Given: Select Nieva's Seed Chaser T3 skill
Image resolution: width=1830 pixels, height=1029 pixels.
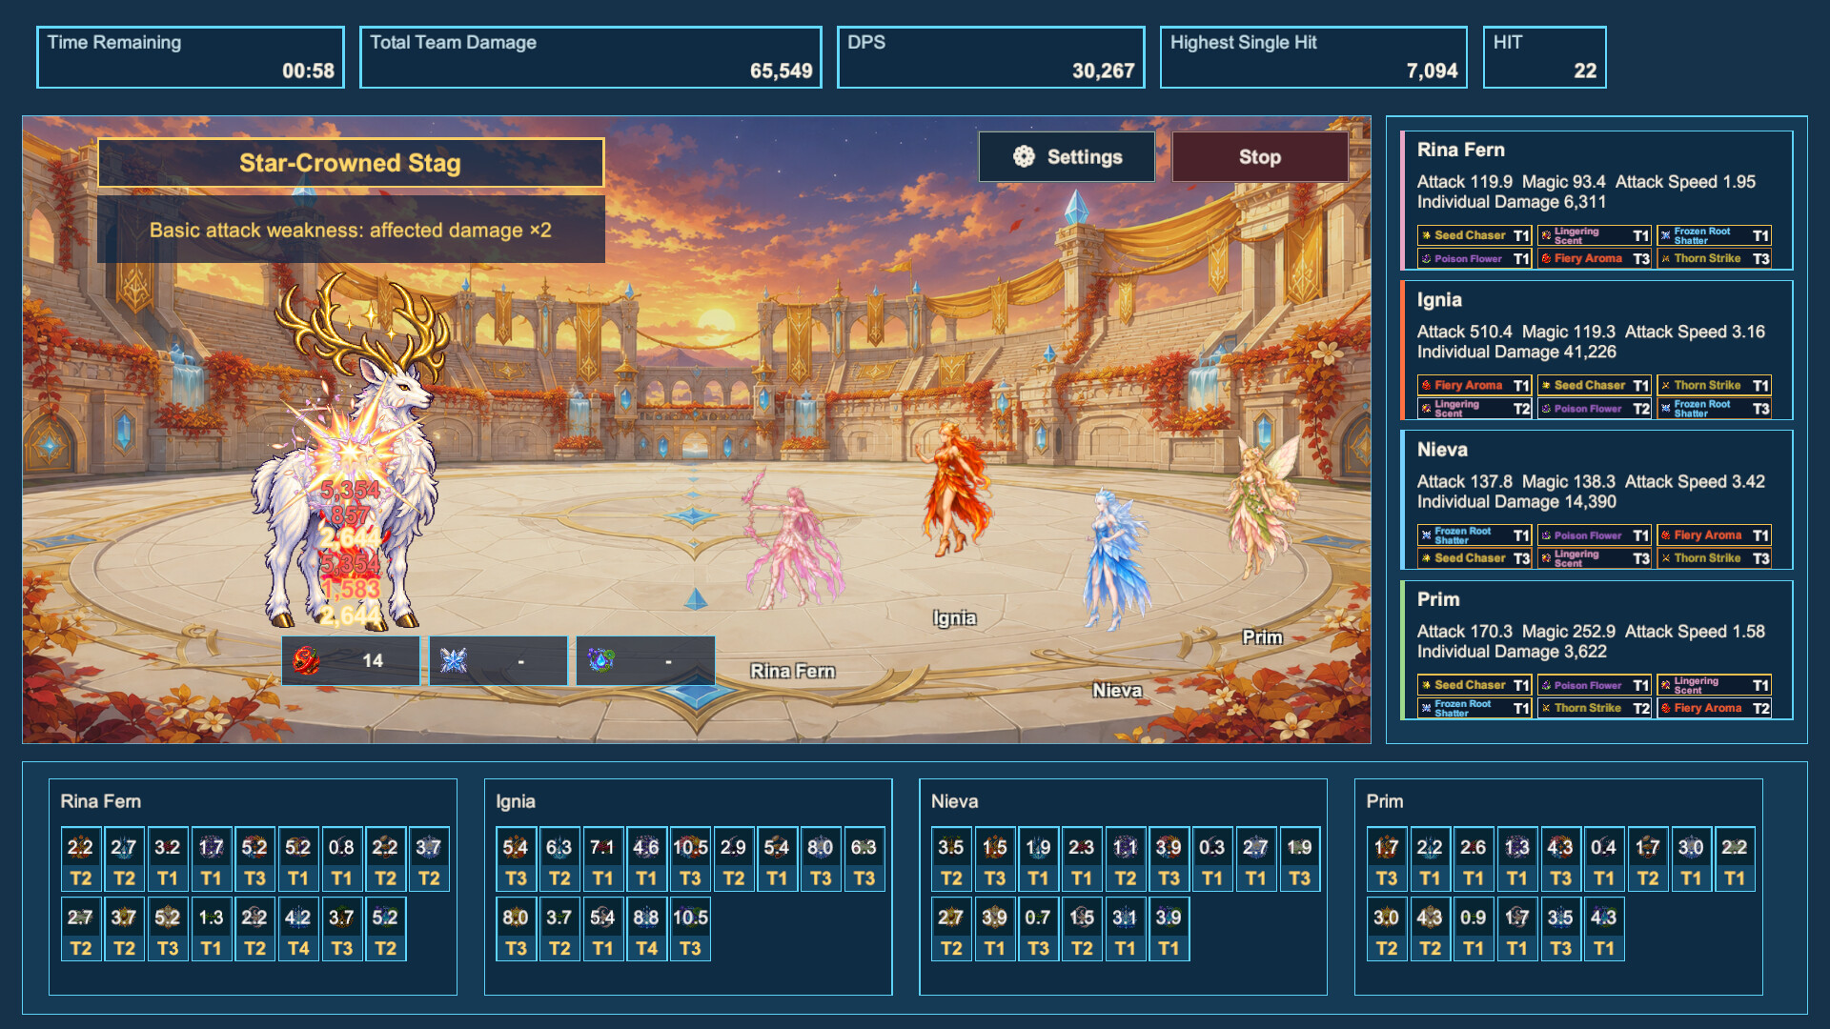Looking at the screenshot, I should pos(1474,558).
